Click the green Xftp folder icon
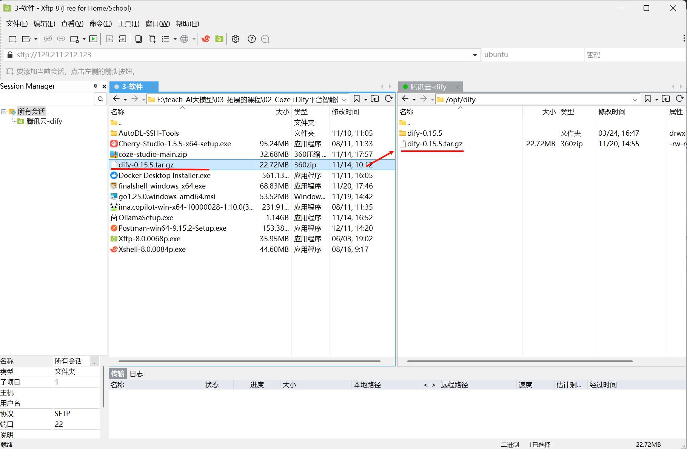 [x=219, y=39]
